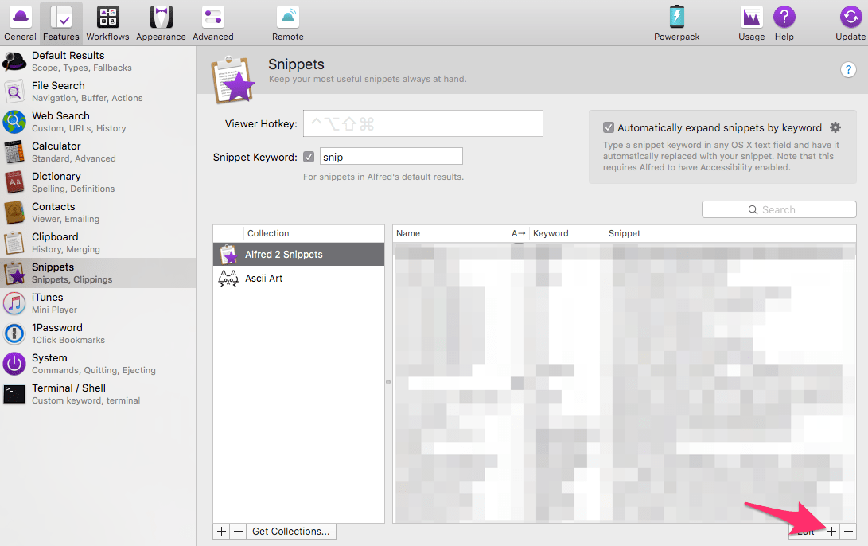Remove the selected snippet with minus button

coord(848,531)
